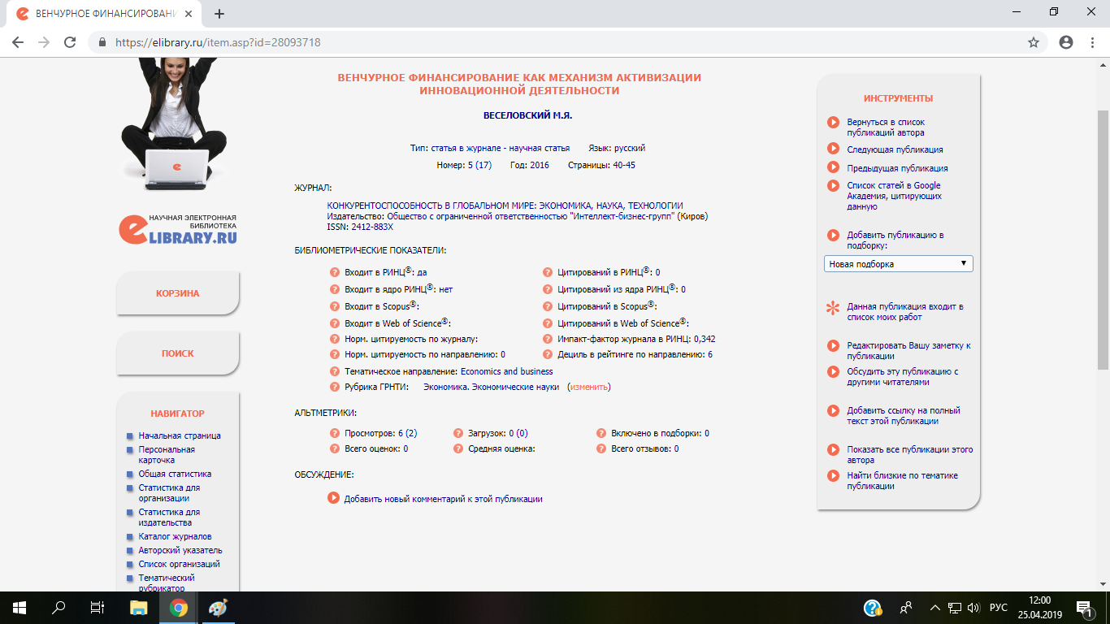Click the help icon beside 'Входит в Scopus'
Screen dimensions: 1110x624
[334, 306]
